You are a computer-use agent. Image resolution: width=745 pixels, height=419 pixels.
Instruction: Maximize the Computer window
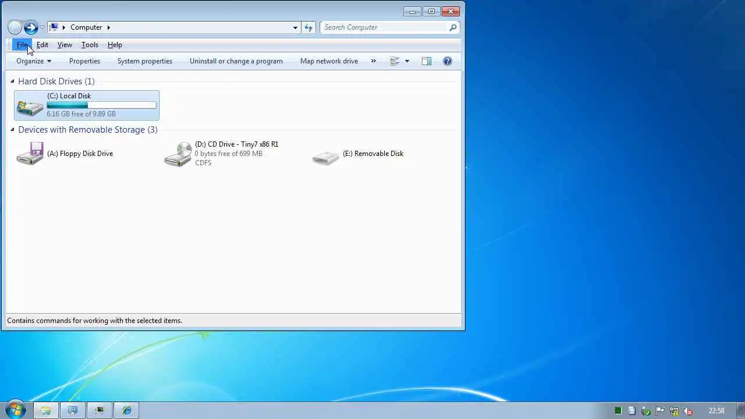click(431, 11)
